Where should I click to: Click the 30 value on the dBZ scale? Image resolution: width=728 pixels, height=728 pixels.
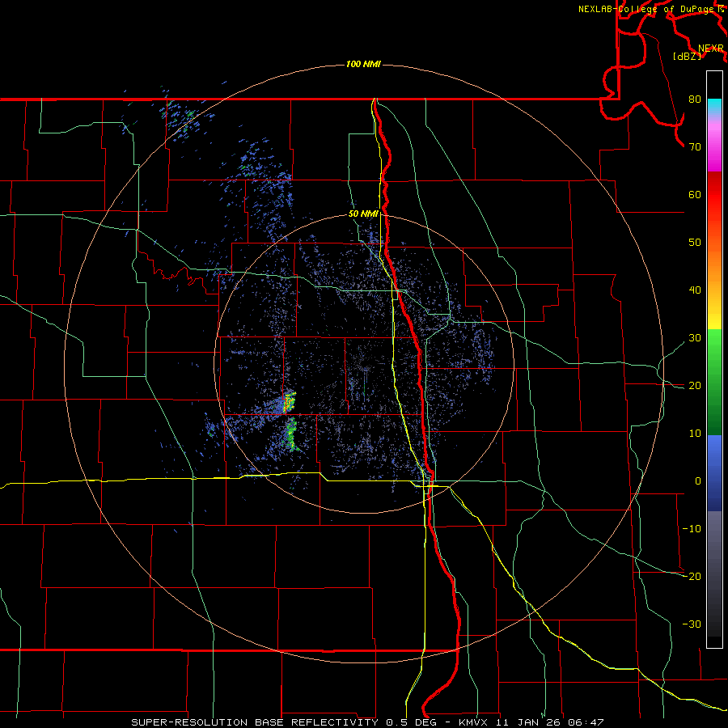pyautogui.click(x=695, y=338)
